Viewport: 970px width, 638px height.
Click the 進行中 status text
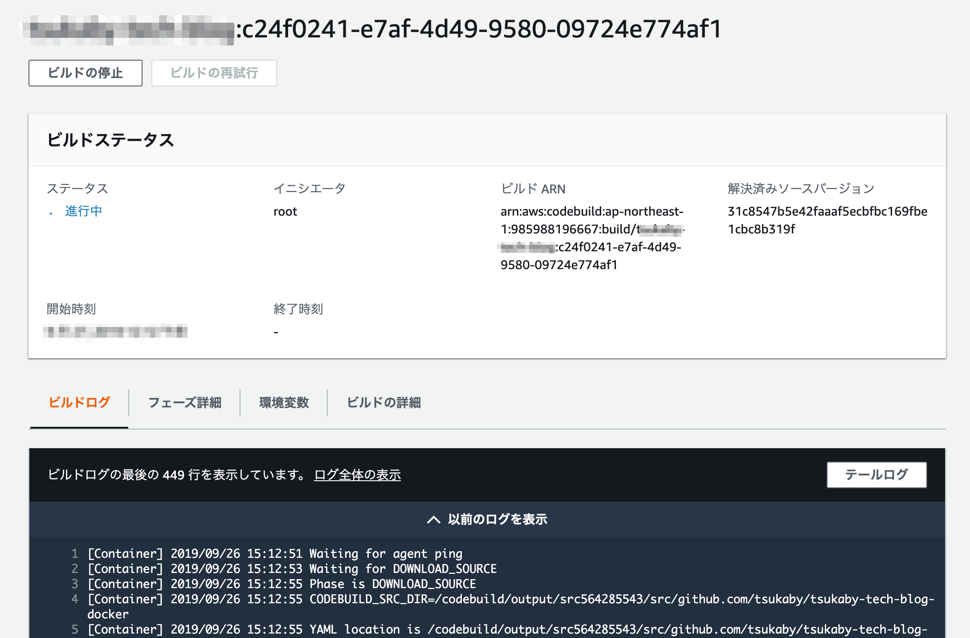pyautogui.click(x=84, y=211)
